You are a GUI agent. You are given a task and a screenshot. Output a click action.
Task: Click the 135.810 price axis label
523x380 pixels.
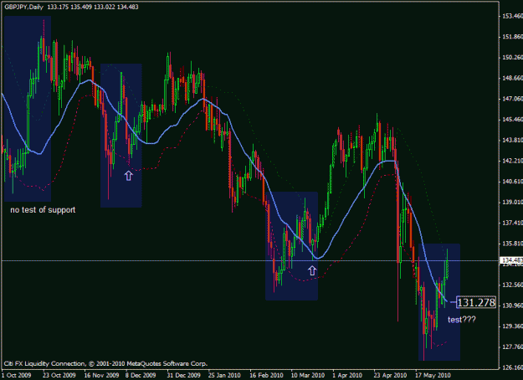click(x=512, y=244)
